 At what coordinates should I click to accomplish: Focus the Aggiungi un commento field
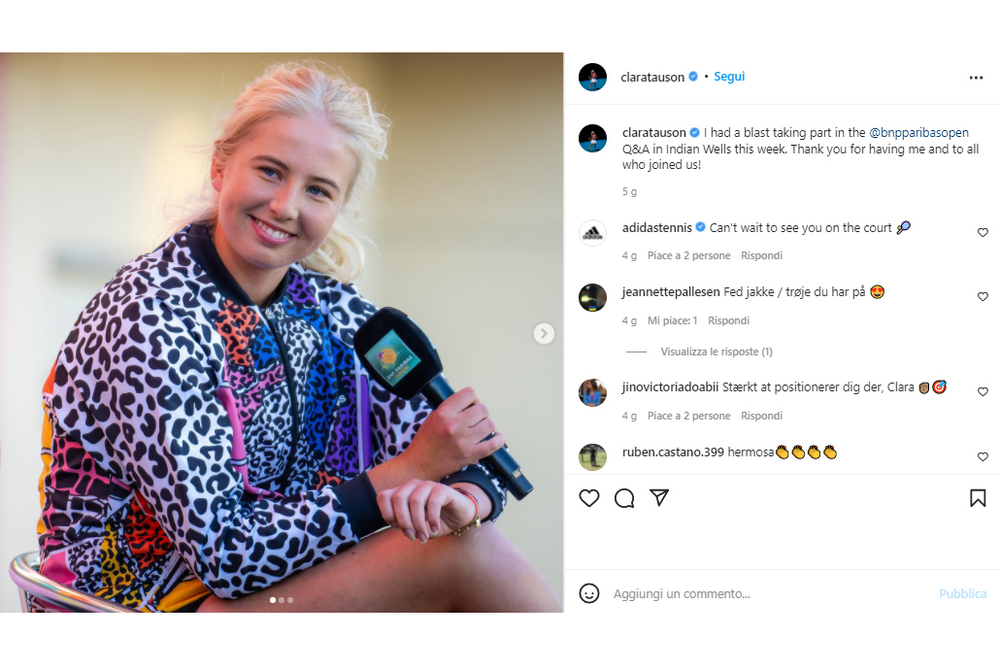pyautogui.click(x=765, y=593)
